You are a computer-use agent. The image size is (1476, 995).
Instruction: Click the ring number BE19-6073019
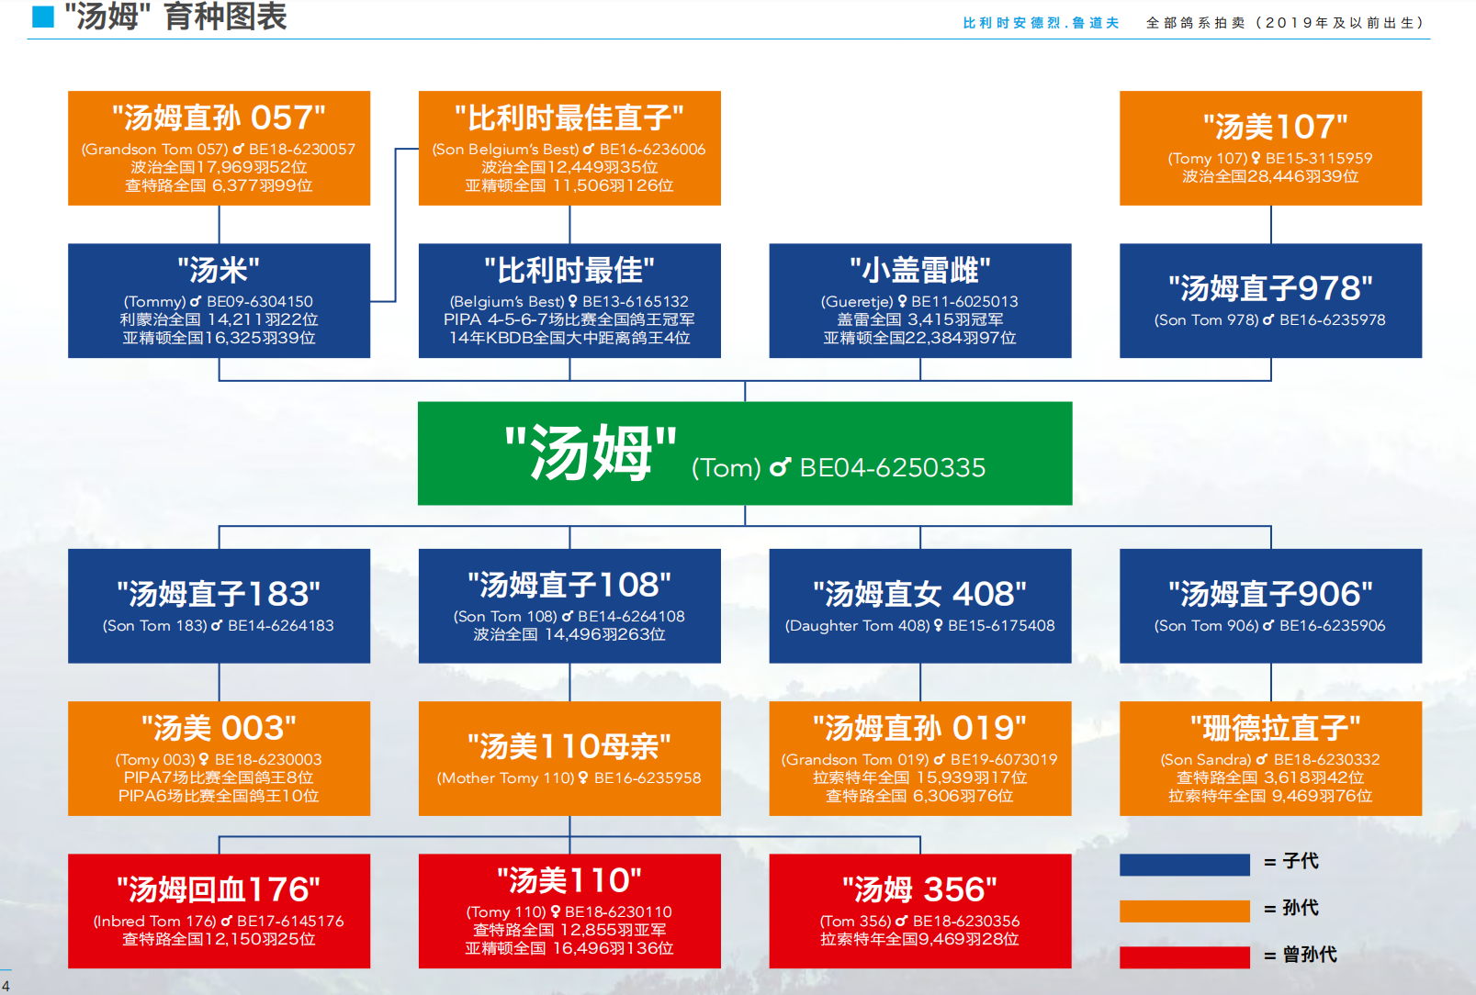point(1004,759)
